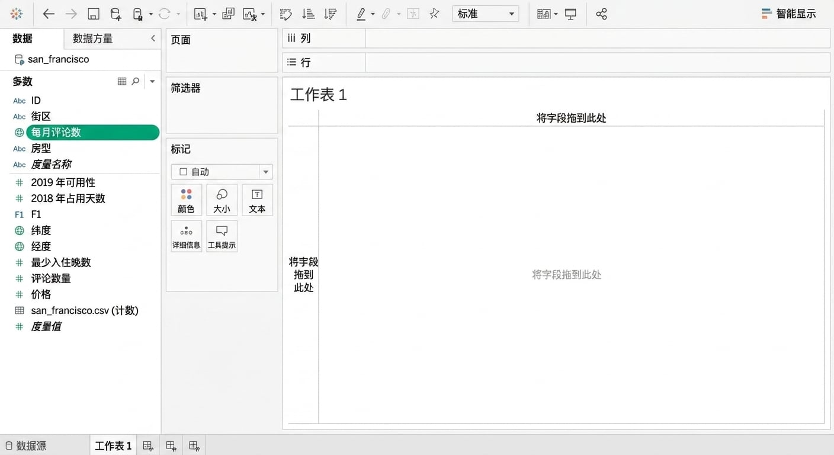Viewport: 834px width, 455px height.
Task: Click the fix axes pin icon
Action: (x=434, y=14)
